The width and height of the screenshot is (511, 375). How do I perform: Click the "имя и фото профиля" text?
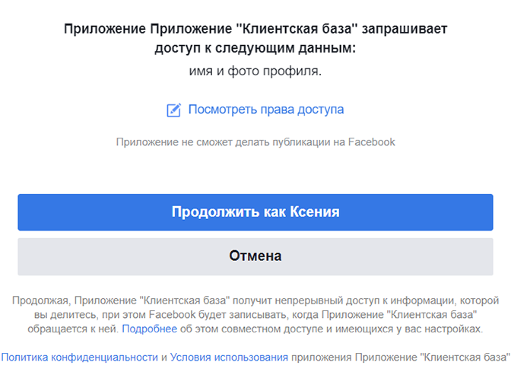[255, 71]
